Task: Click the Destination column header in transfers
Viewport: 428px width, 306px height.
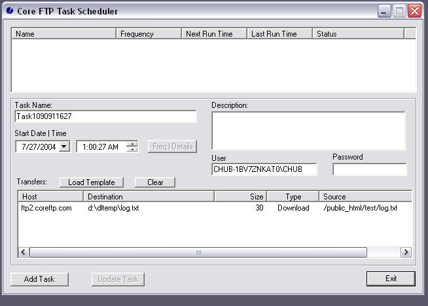Action: coord(149,196)
